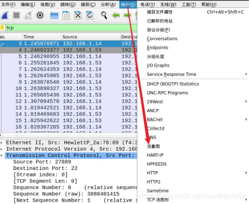Expand the HTTP submenu
This screenshot has width=249, height=204.
coord(193,173)
